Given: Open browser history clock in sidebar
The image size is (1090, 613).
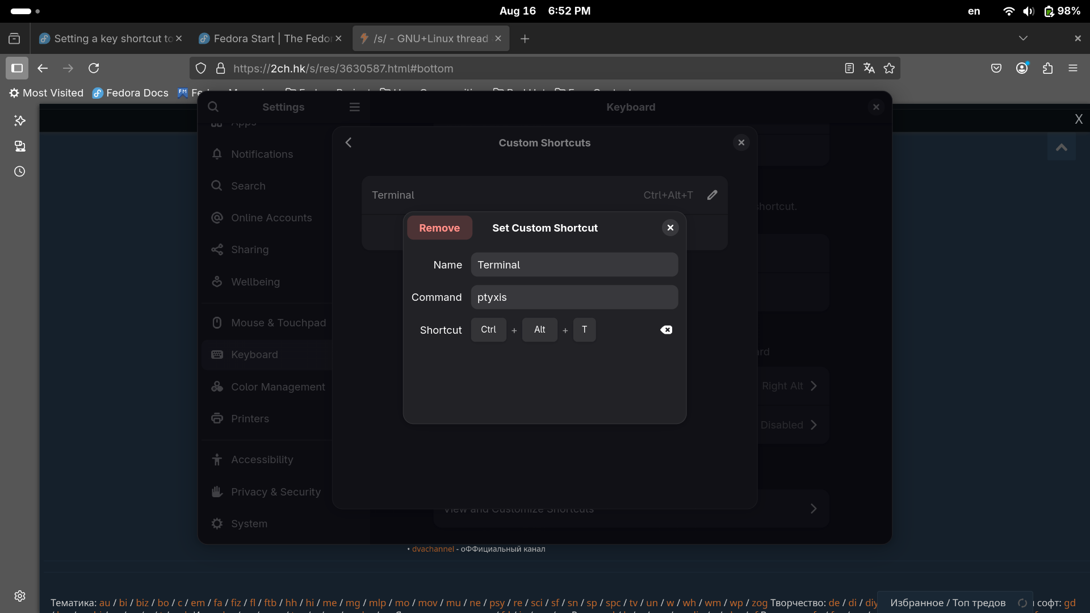Looking at the screenshot, I should tap(20, 171).
